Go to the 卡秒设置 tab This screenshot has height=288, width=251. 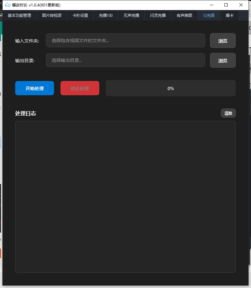coord(80,15)
